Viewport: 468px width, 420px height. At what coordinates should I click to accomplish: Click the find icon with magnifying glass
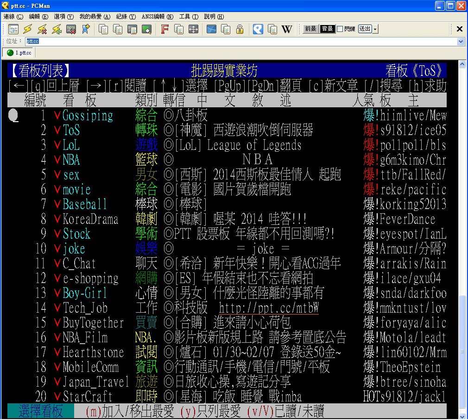146,29
